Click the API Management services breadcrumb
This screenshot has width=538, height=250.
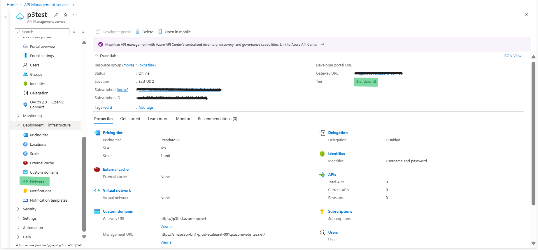47,5
